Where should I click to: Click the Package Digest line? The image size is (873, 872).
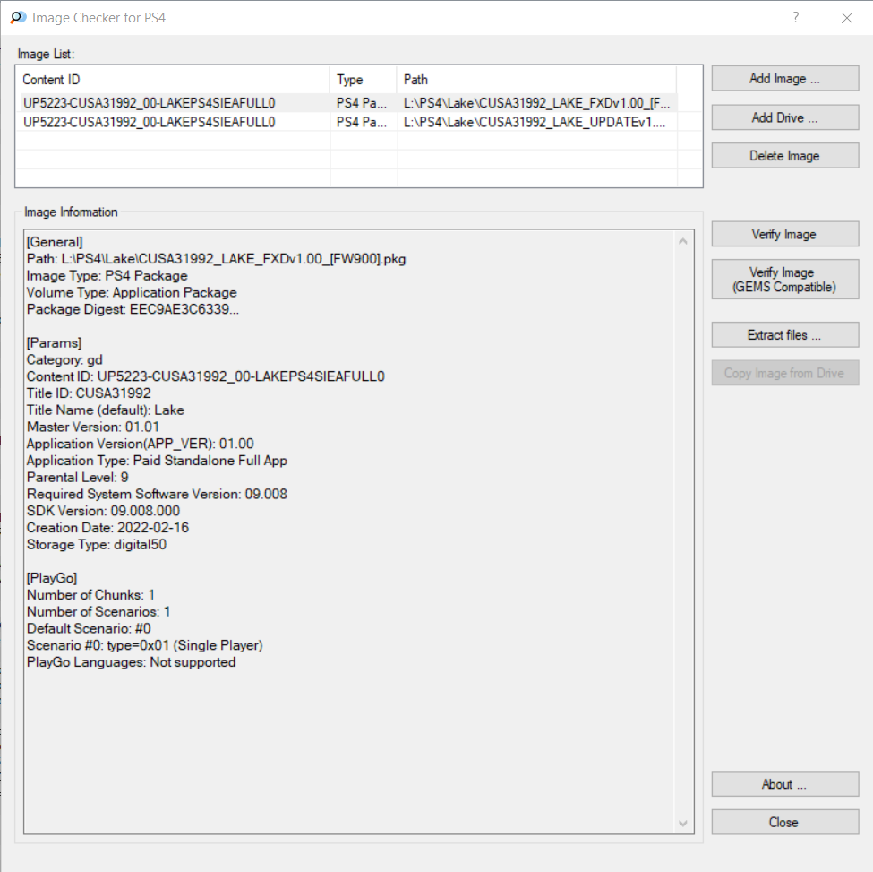(x=133, y=309)
